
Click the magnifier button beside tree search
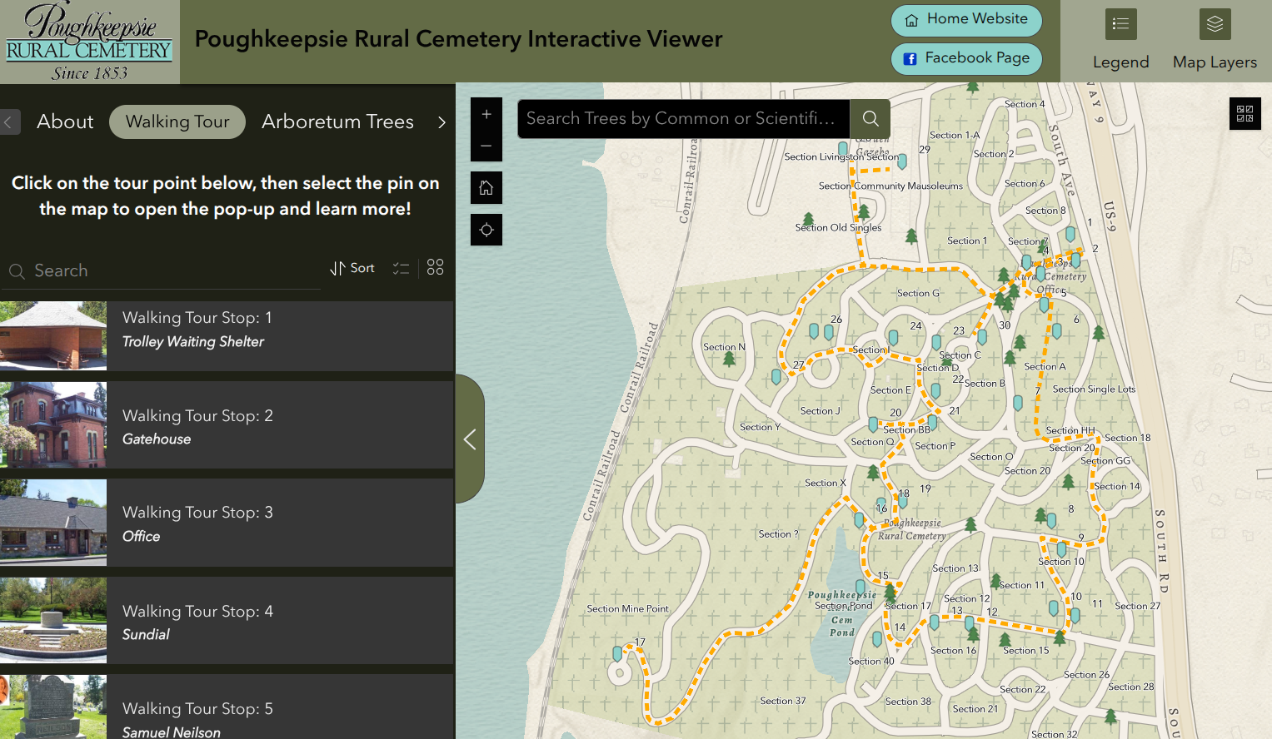pyautogui.click(x=870, y=118)
